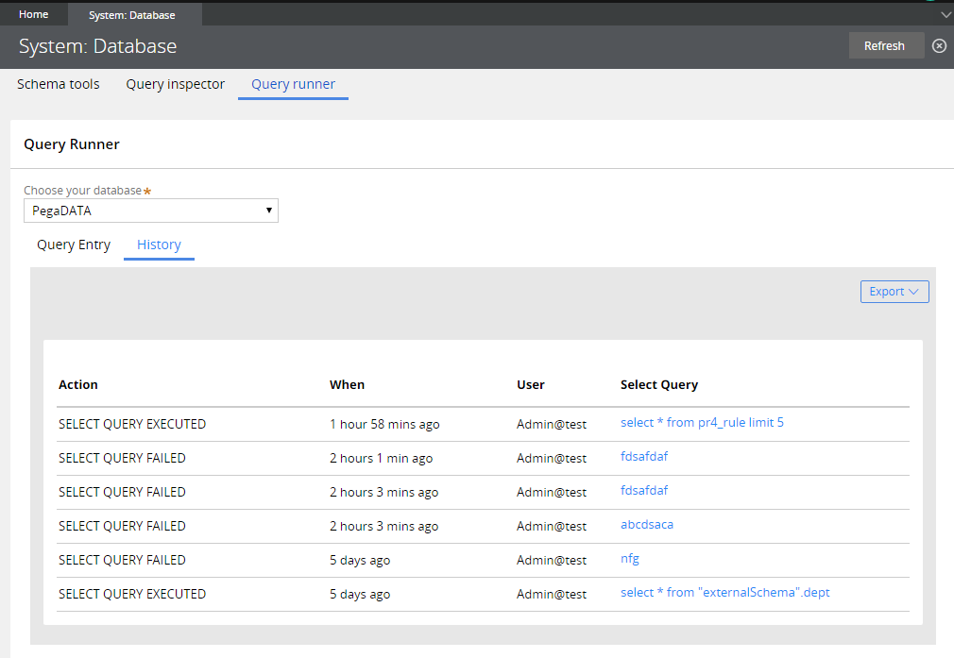This screenshot has width=954, height=658.
Task: Click Admin@test in the abcdsaca row
Action: pyautogui.click(x=552, y=526)
